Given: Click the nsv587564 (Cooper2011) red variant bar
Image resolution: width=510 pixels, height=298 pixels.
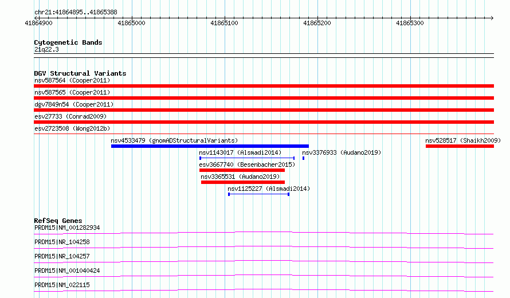Looking at the screenshot, I should pyautogui.click(x=264, y=86).
